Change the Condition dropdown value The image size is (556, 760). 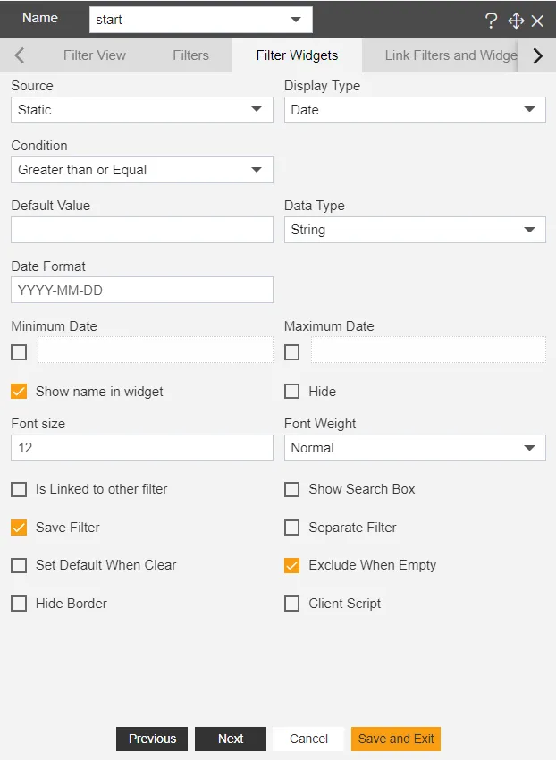[142, 170]
